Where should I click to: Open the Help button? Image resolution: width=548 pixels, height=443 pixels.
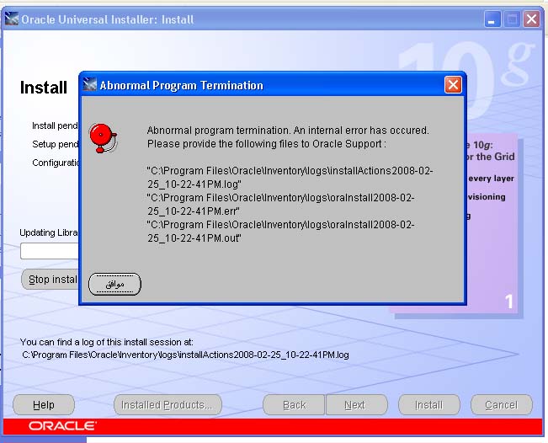click(43, 405)
